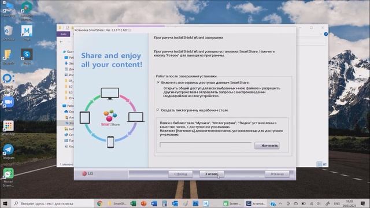Select the yellow folder desktop shortcut

pos(8,57)
